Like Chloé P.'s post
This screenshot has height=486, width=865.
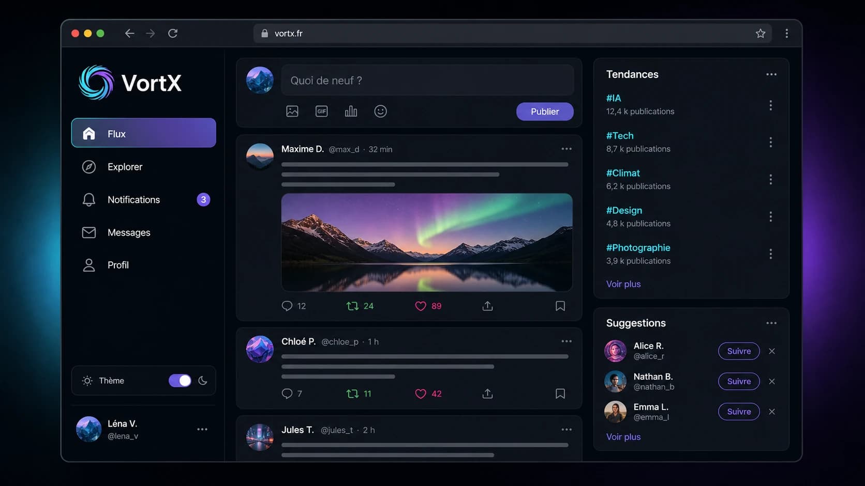421,394
